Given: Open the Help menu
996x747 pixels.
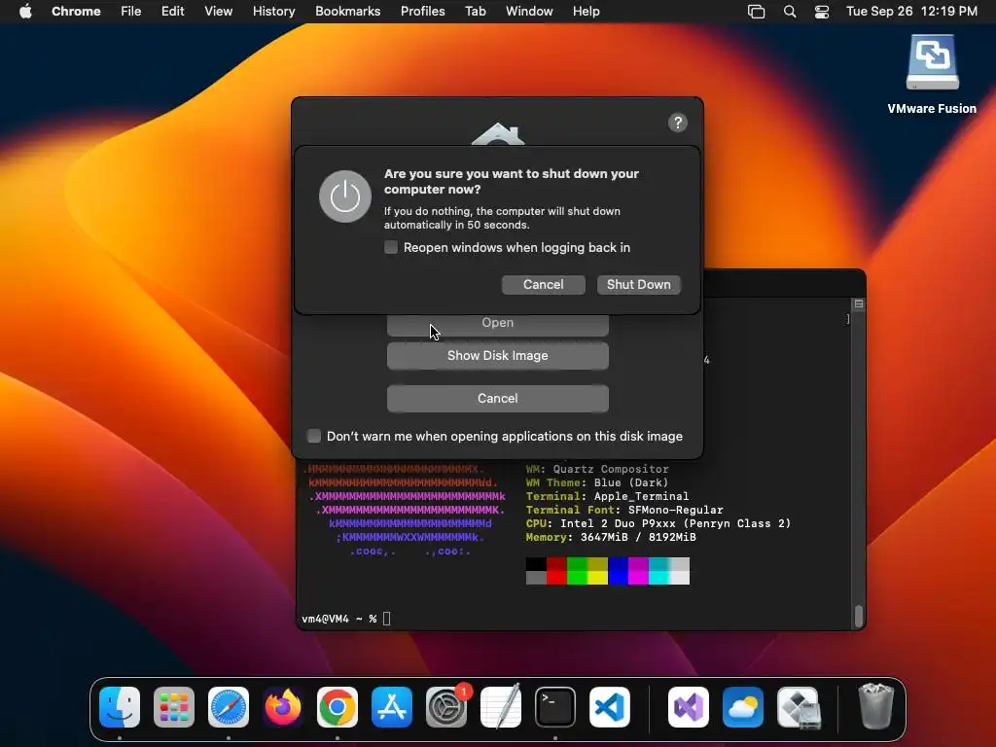Looking at the screenshot, I should [586, 12].
